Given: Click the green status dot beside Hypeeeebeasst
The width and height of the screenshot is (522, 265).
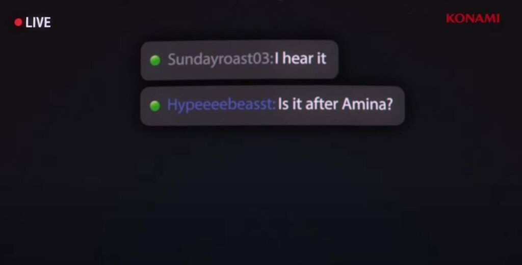Looking at the screenshot, I should 155,106.
